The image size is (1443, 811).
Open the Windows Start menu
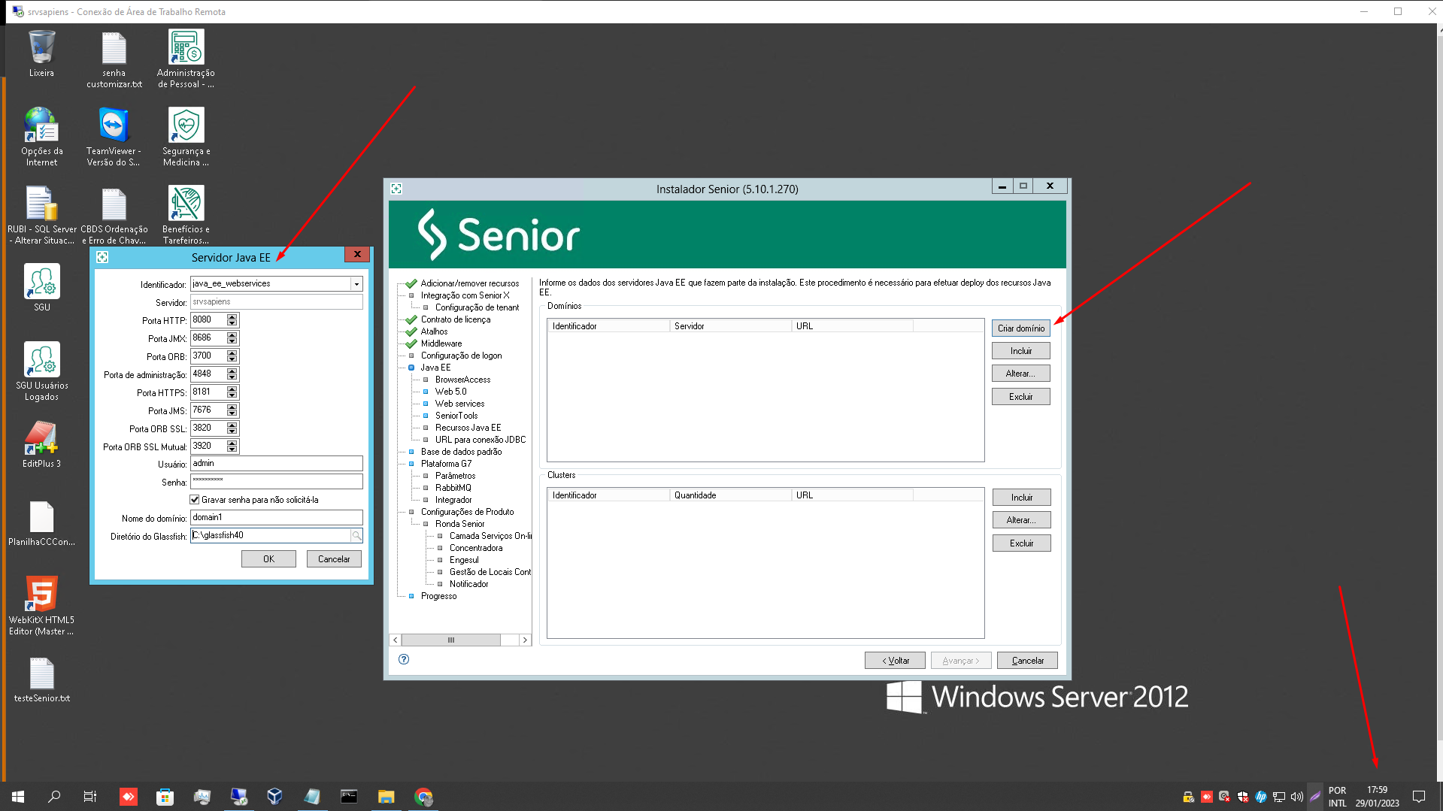coord(18,797)
